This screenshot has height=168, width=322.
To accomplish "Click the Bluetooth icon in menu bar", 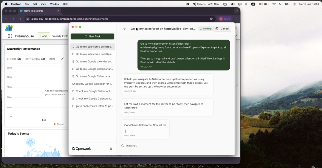I will pos(246,4).
